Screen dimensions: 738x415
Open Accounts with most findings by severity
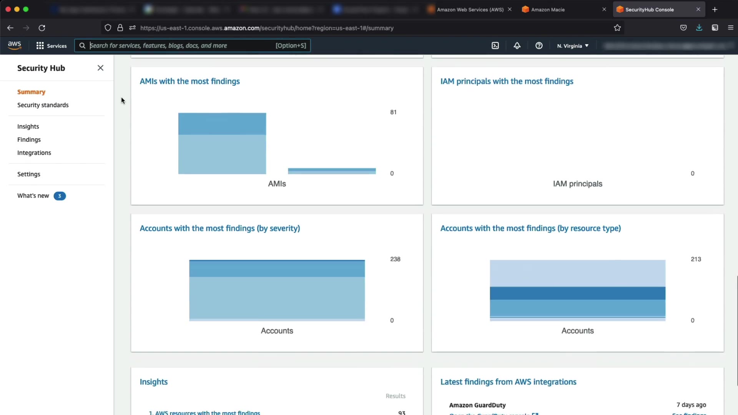[x=219, y=228]
